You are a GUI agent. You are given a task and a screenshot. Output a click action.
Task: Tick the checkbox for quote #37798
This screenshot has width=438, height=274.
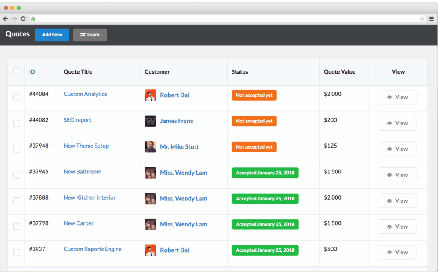(17, 226)
